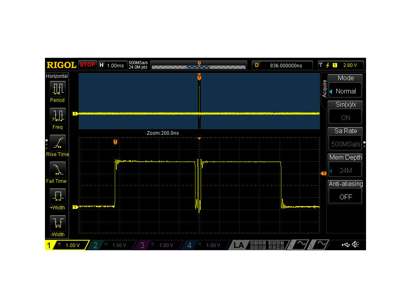This screenshot has height=308, width=411.
Task: Click the LA logic analyzer button
Action: tap(238, 245)
